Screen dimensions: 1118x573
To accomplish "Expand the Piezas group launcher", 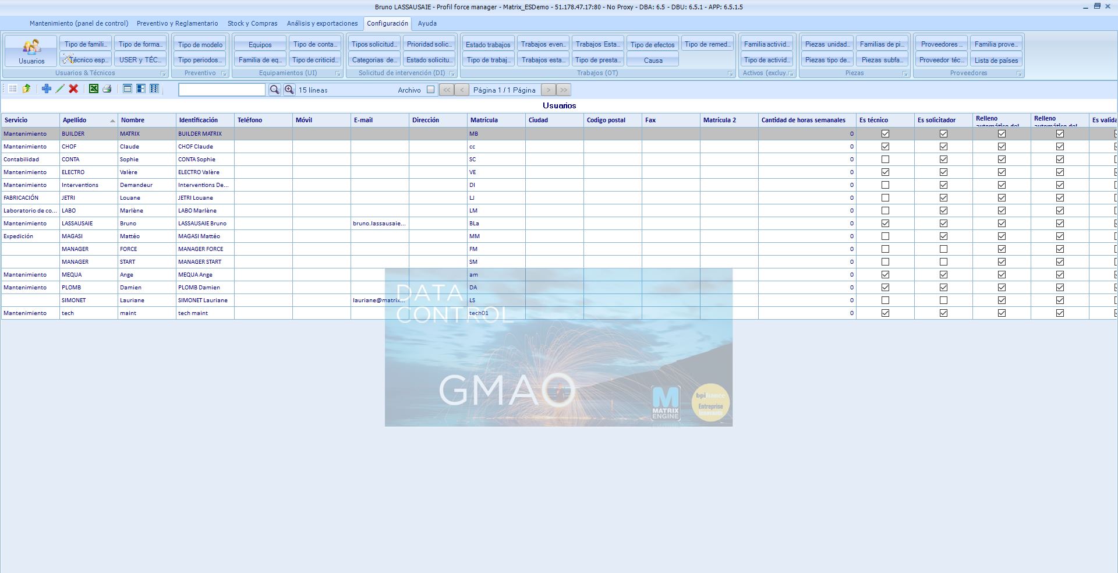I will 905,74.
